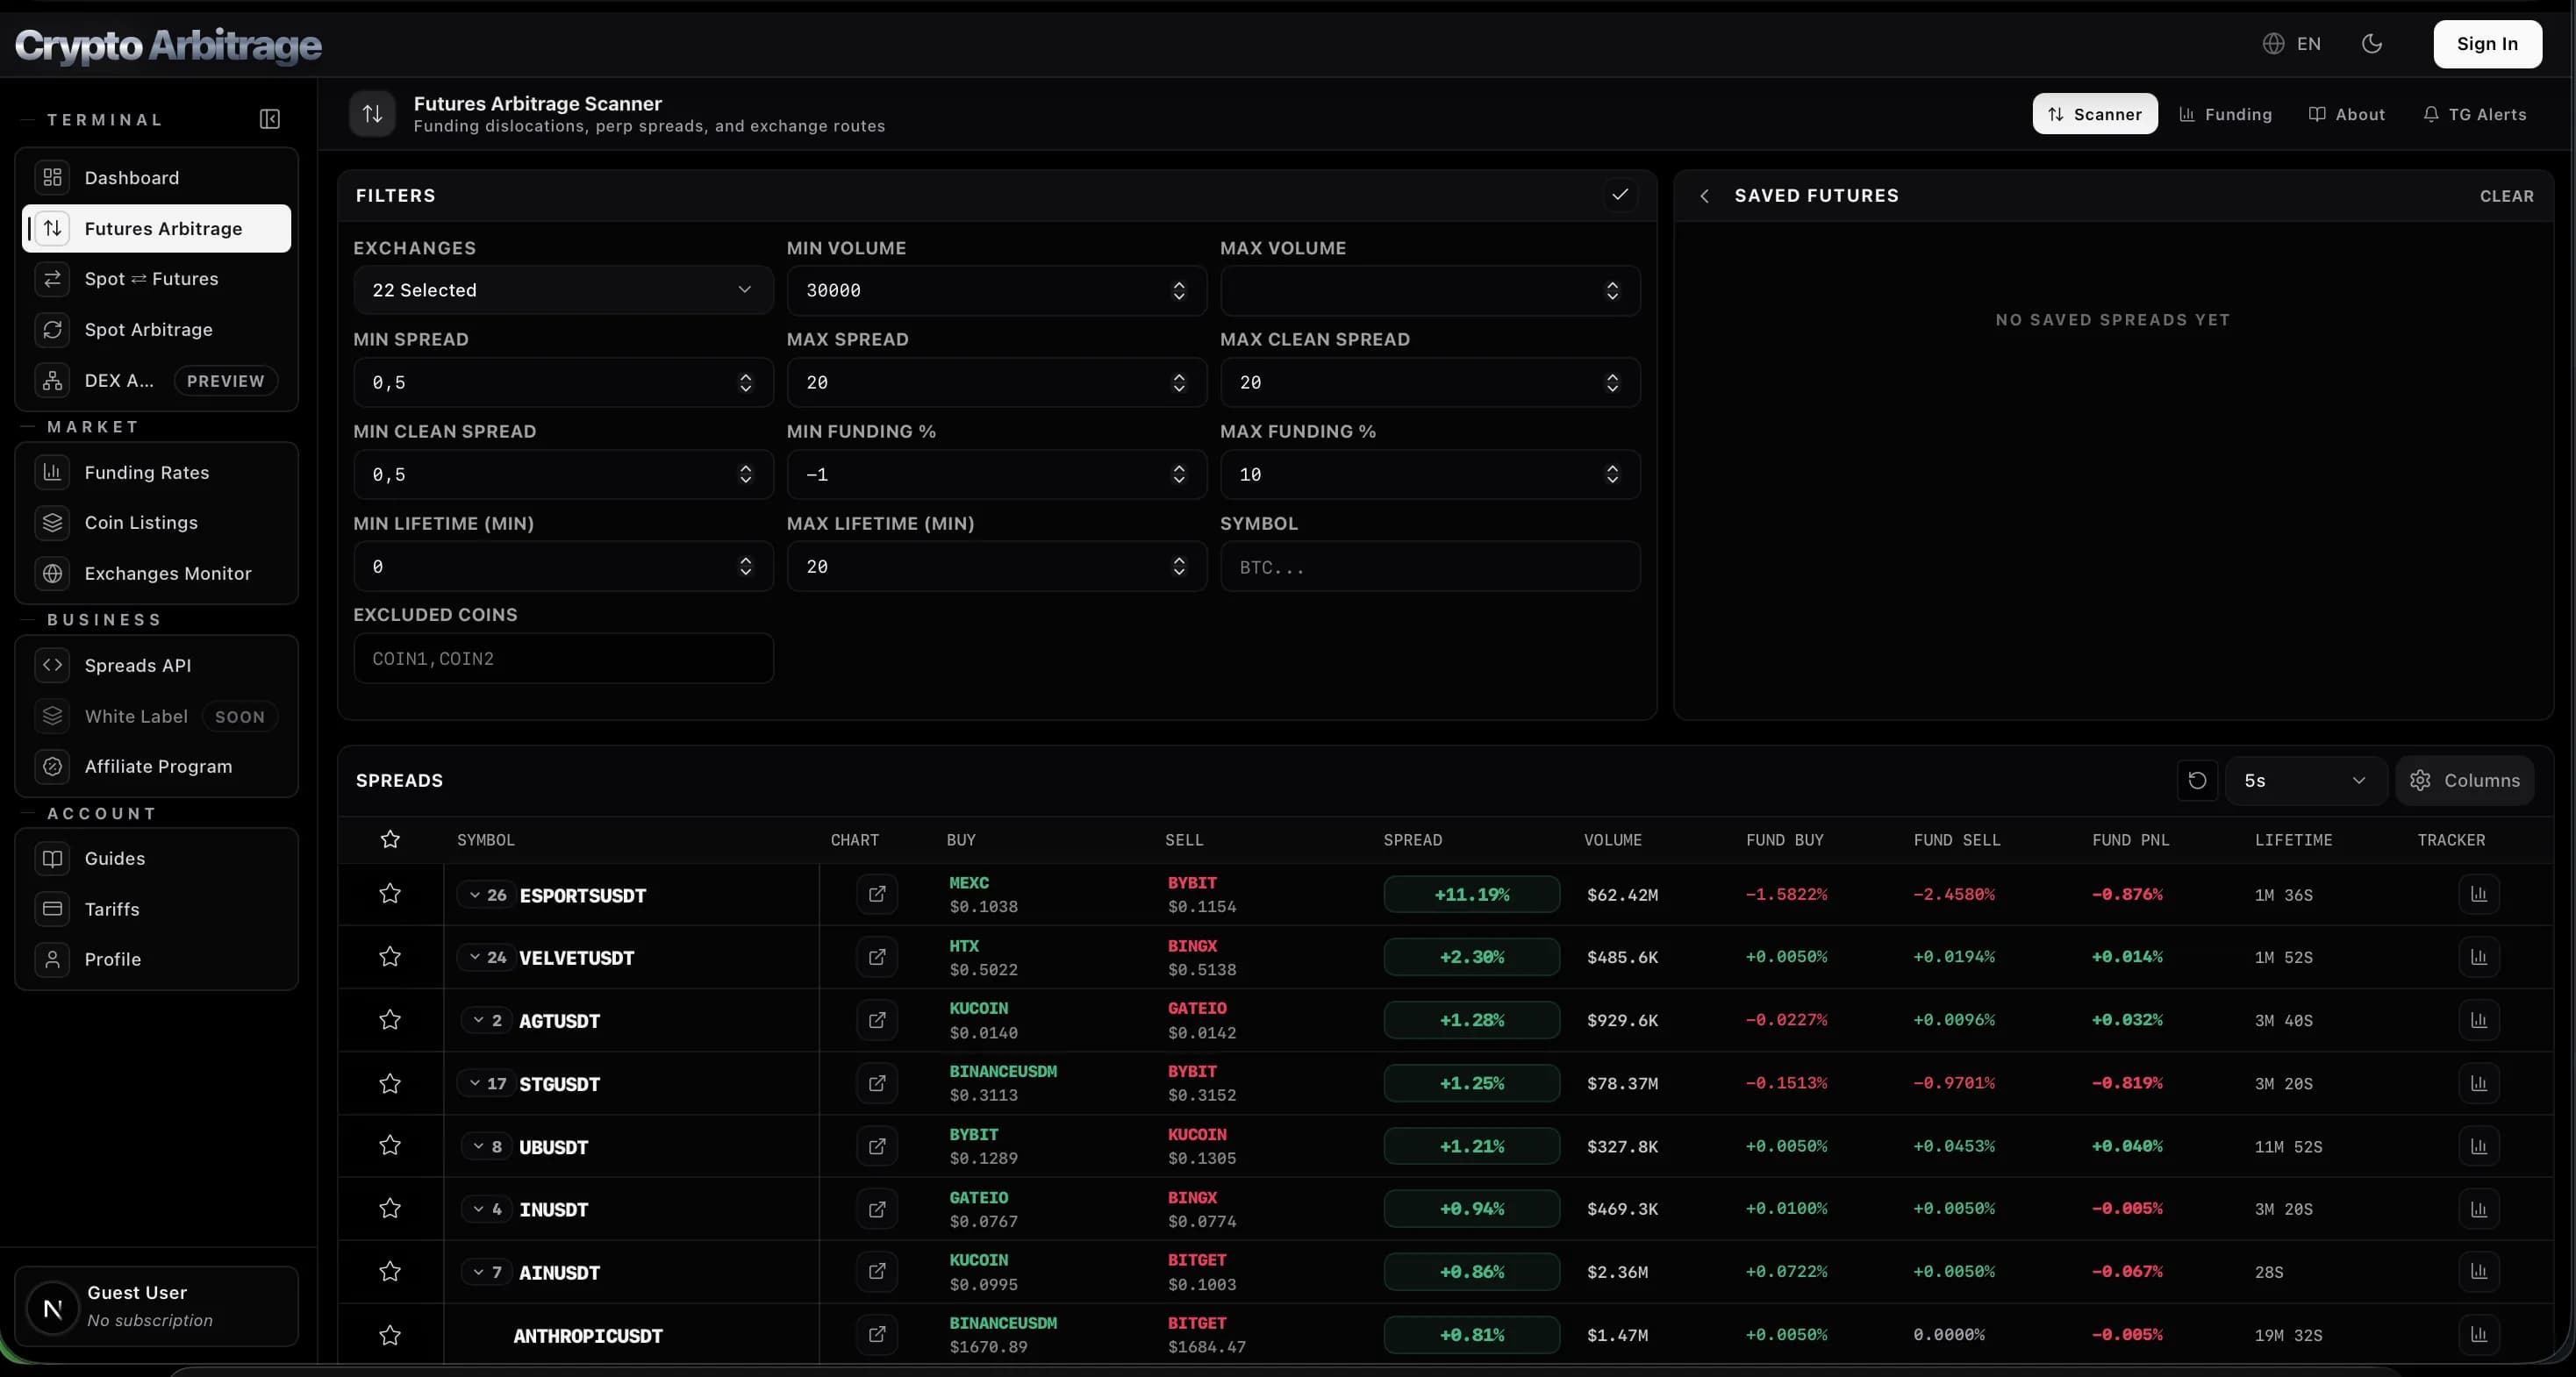Open AINUSDT chart link icon
The image size is (2576, 1377).
pos(877,1272)
